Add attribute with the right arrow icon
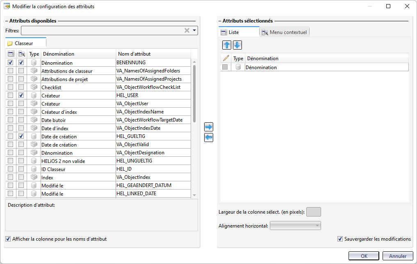Viewport: 417px width, 264px height. (209, 127)
